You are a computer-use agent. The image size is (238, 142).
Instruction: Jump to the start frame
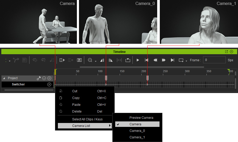click(147, 60)
